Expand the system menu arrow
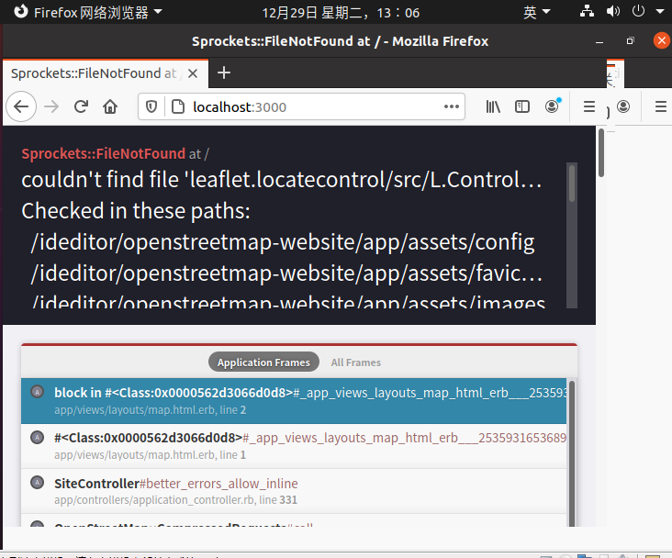Image resolution: width=672 pixels, height=558 pixels. (x=660, y=12)
